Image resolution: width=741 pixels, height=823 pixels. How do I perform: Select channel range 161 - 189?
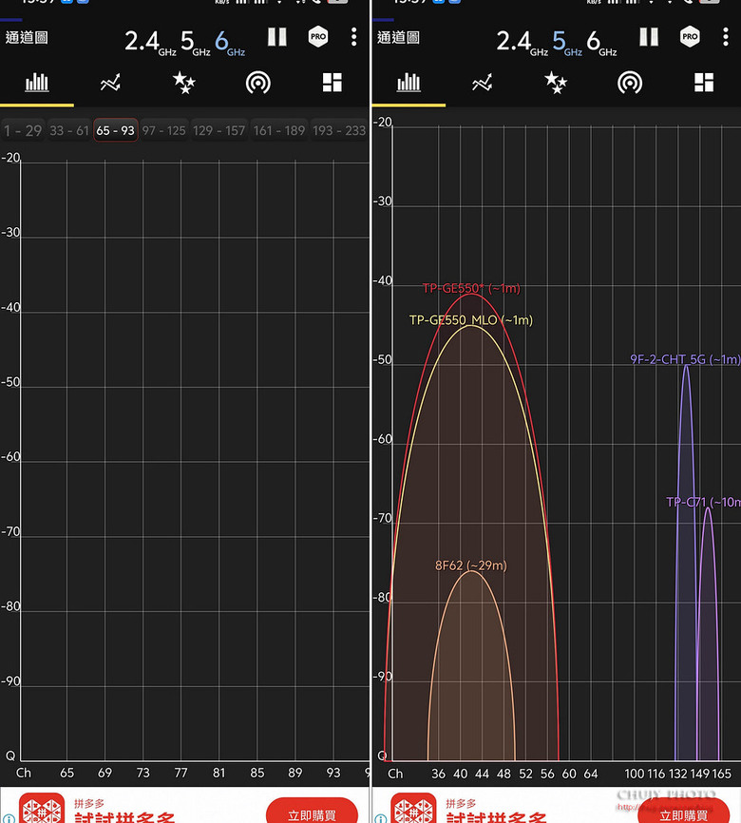[279, 130]
